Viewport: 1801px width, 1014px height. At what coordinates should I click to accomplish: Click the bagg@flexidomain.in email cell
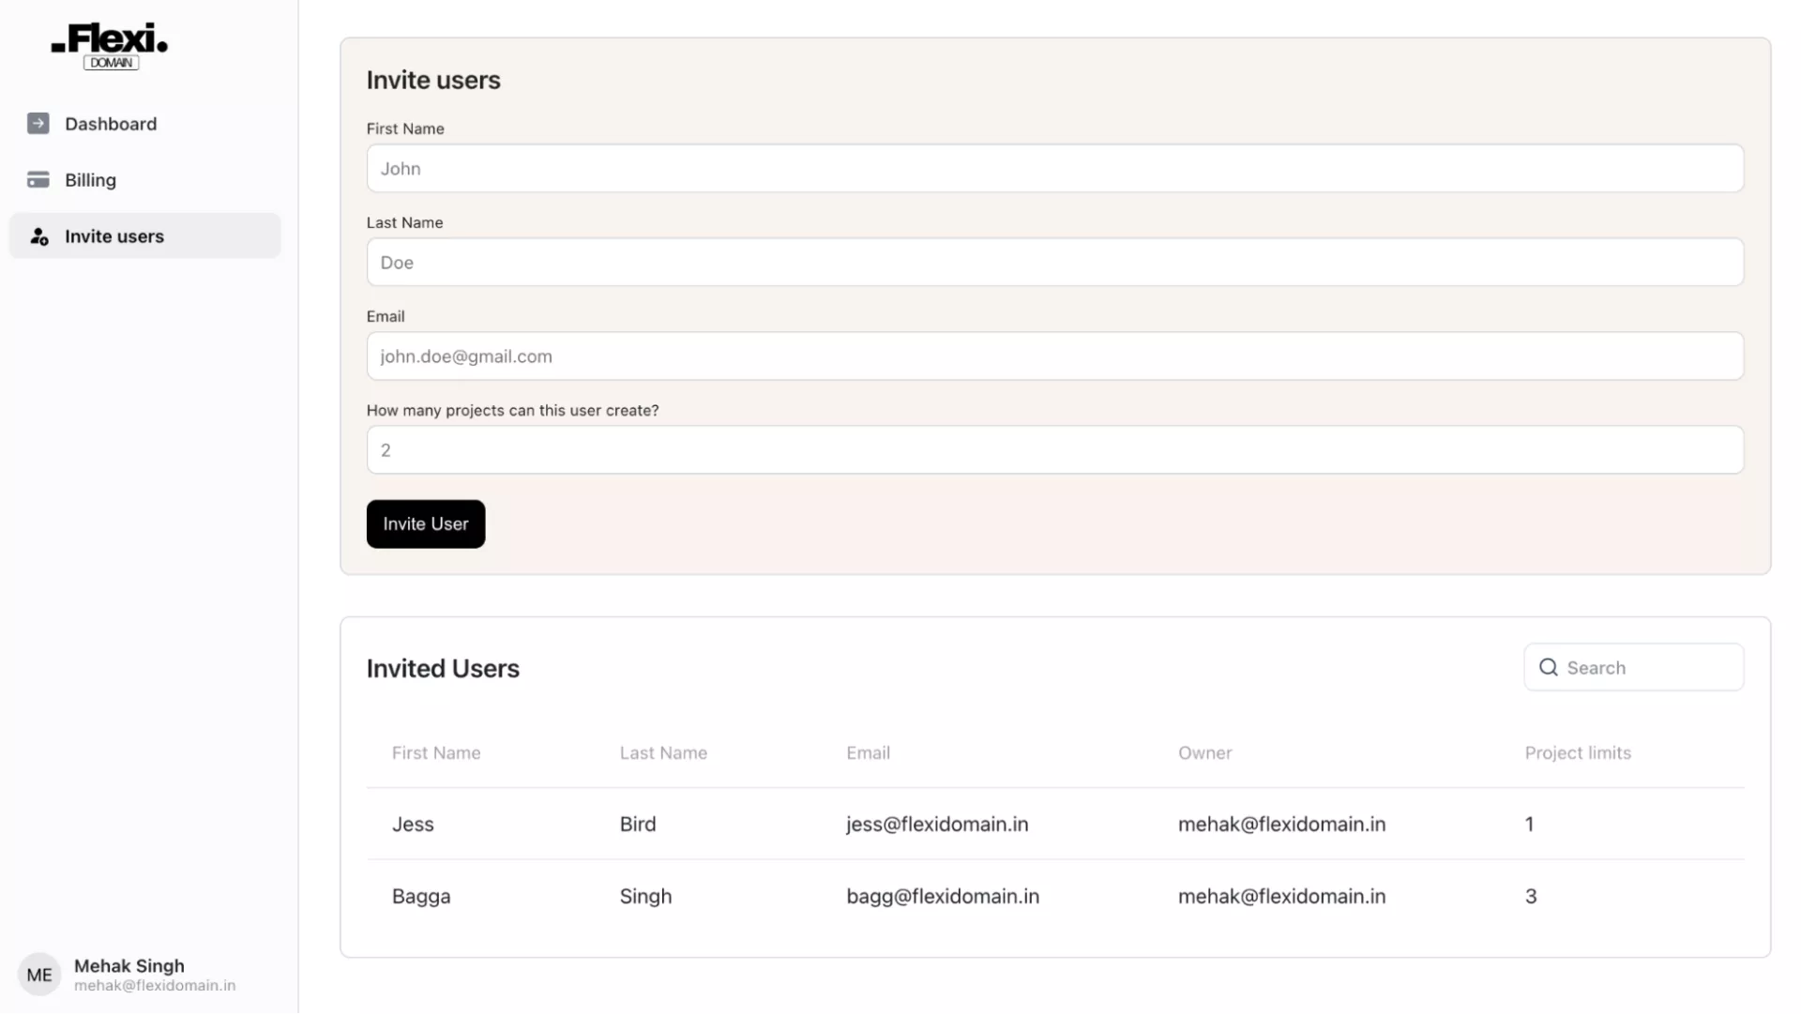pyautogui.click(x=943, y=897)
